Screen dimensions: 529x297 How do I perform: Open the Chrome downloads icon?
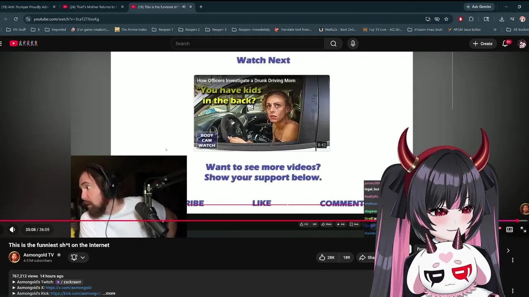502,19
